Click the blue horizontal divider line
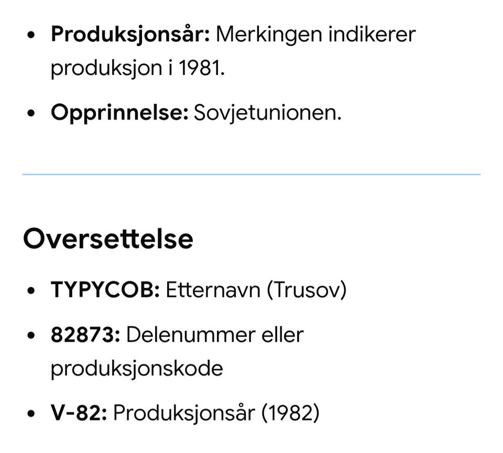The width and height of the screenshot is (503, 453). click(251, 174)
